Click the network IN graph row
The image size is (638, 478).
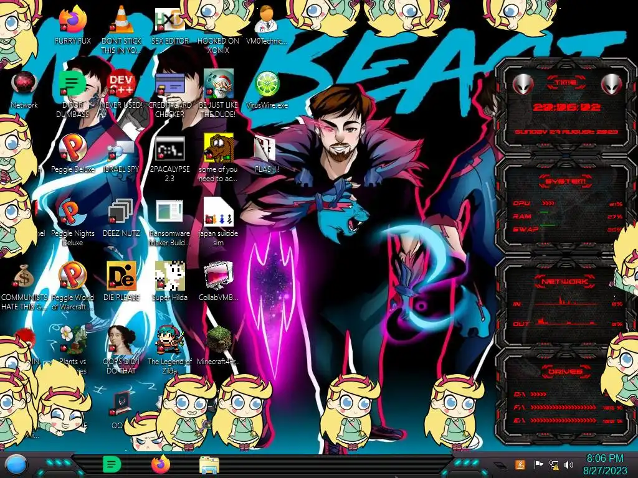point(568,302)
